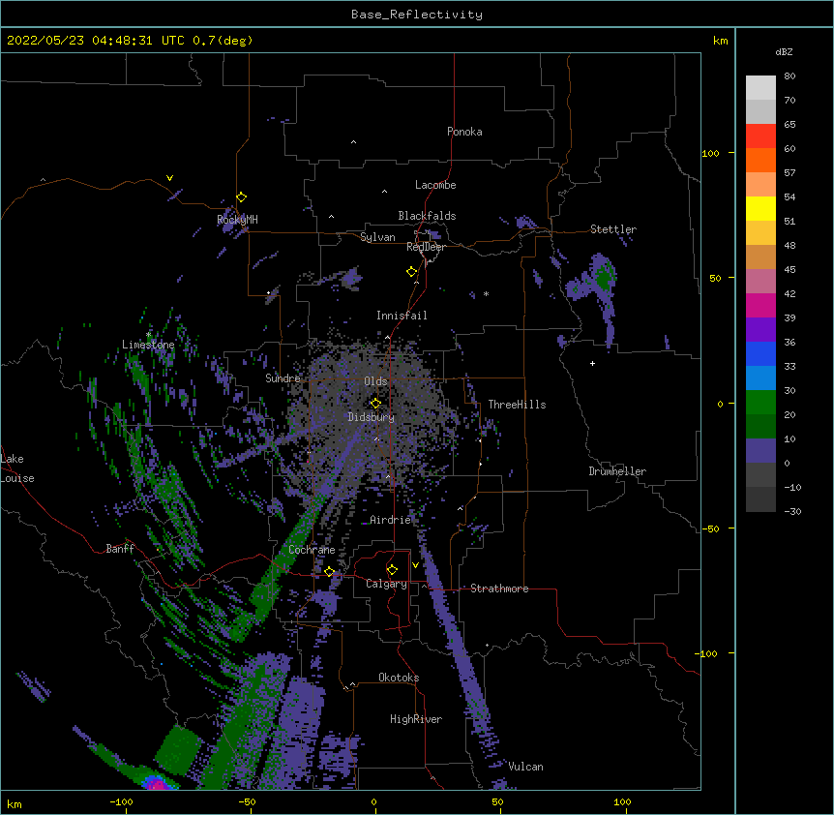Select the red 60-65 dBZ legend swatch

click(760, 136)
